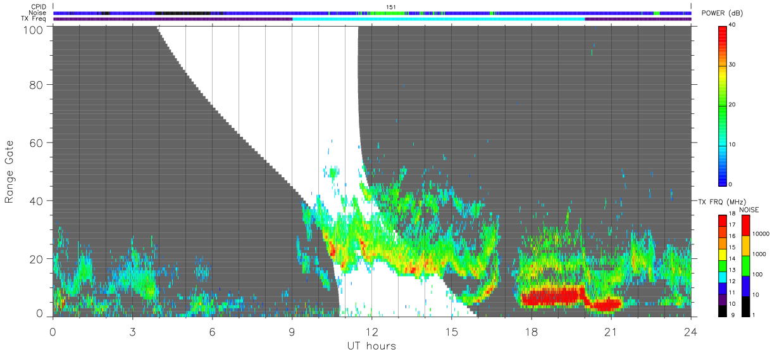Click the 20 label on power scale
Screen dimensions: 777x359
(732, 105)
